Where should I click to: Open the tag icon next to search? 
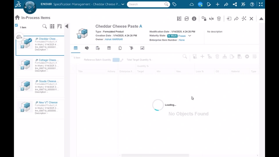click(x=174, y=4)
